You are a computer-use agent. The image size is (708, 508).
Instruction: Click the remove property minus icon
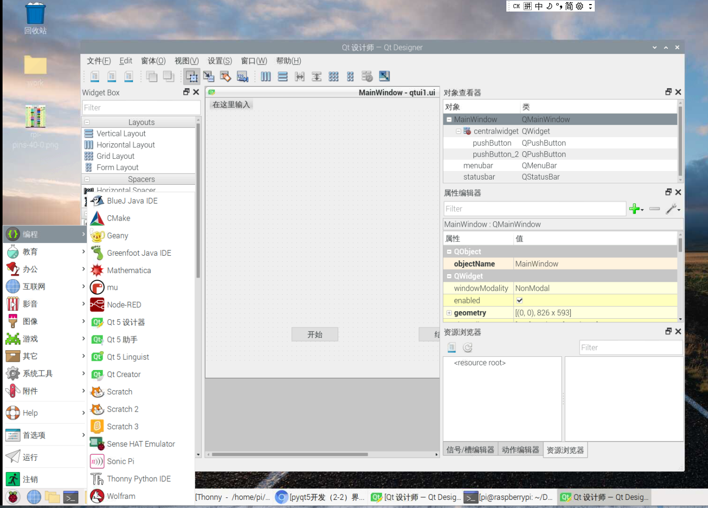coord(655,209)
